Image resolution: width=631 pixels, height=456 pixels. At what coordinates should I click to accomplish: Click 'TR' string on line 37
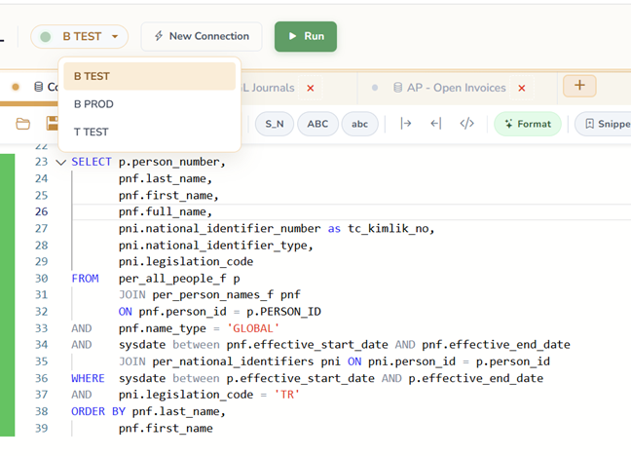click(287, 395)
